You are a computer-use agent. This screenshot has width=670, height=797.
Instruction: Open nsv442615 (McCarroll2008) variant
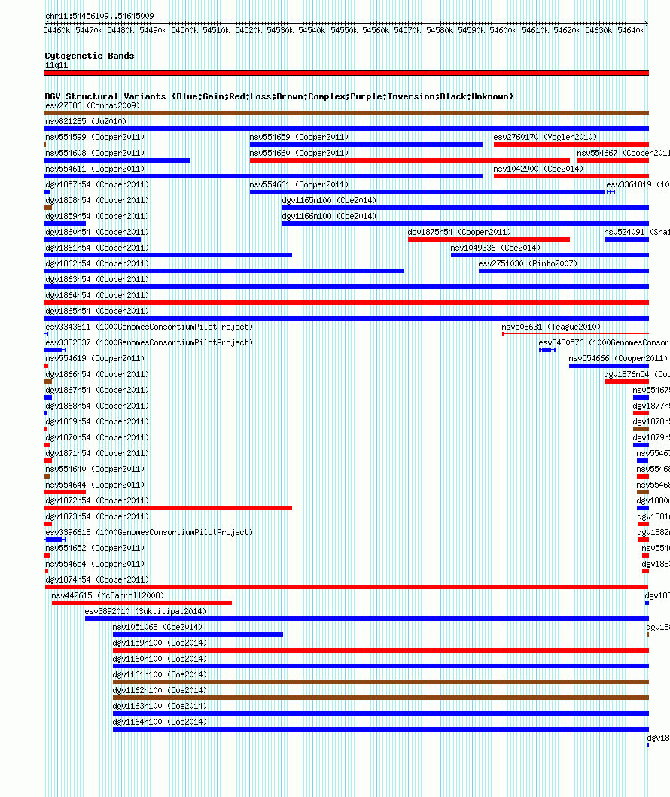tap(108, 595)
